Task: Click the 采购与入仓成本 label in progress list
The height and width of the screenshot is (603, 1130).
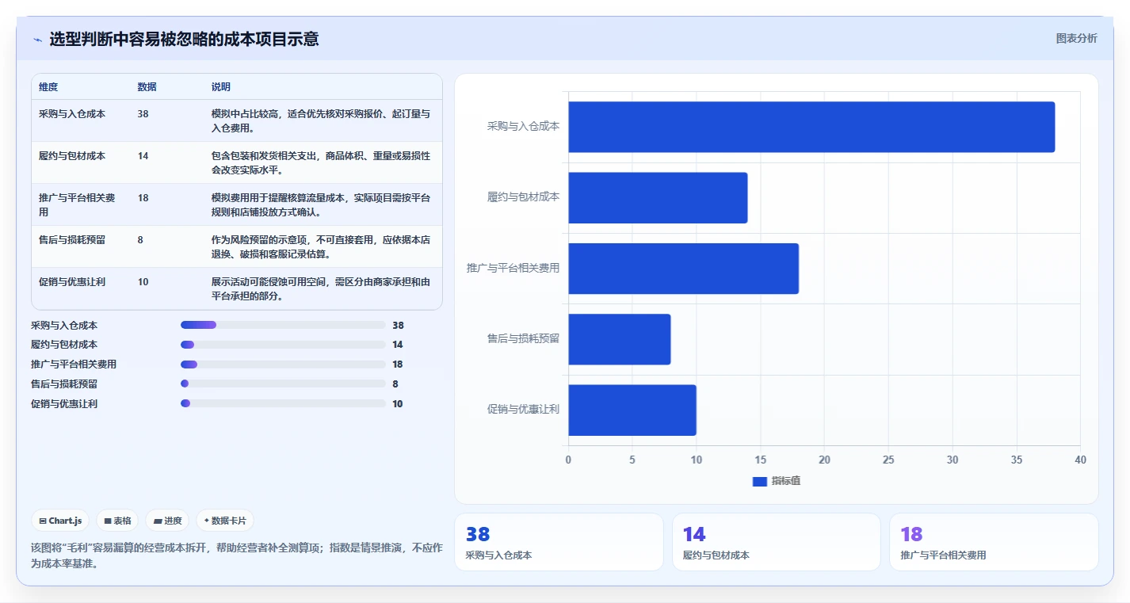Action: (x=64, y=325)
